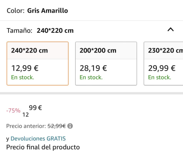Click the -75% discount label

pyautogui.click(x=13, y=110)
